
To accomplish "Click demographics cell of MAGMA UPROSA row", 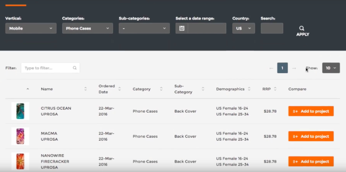I will tap(232, 136).
